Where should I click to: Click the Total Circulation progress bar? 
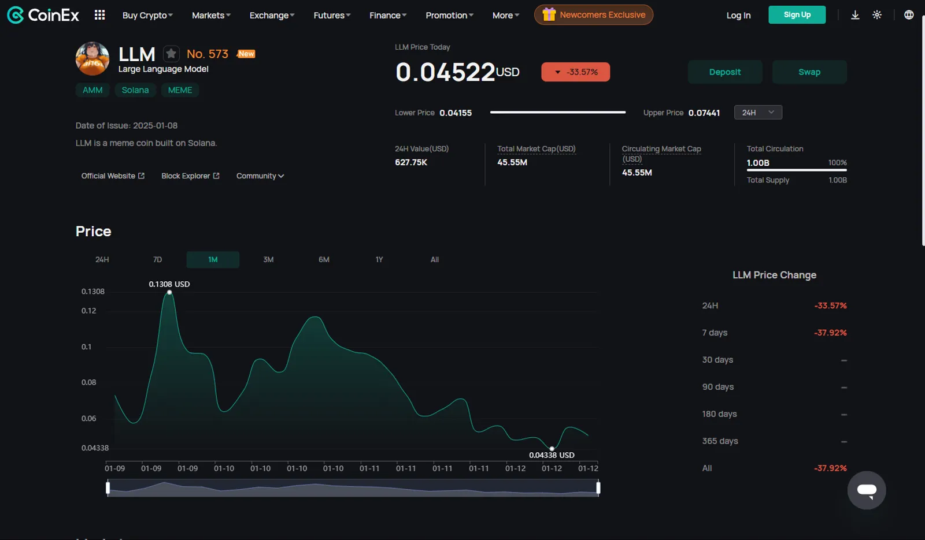(x=797, y=170)
